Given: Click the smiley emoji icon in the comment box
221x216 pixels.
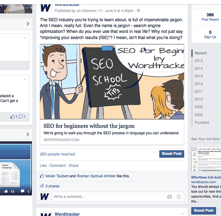Looking at the screenshot, I should pyautogui.click(x=179, y=197).
